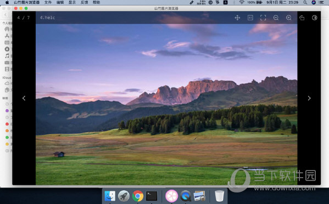Select the move/pan tool icon
329x204 pixels.
pyautogui.click(x=237, y=18)
